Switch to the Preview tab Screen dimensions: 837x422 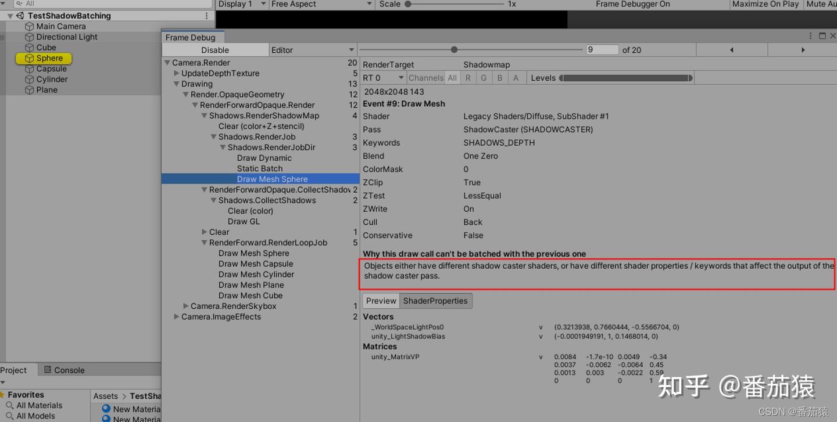381,301
